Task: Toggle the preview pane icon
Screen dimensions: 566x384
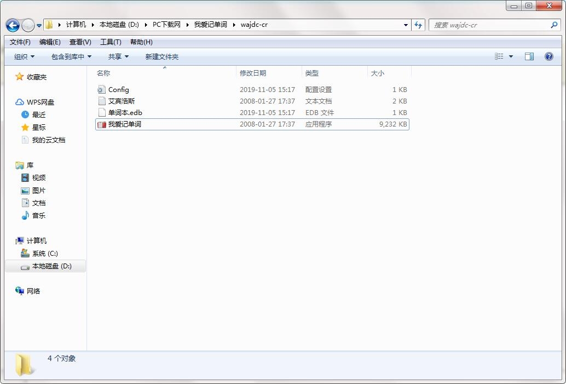Action: (529, 56)
